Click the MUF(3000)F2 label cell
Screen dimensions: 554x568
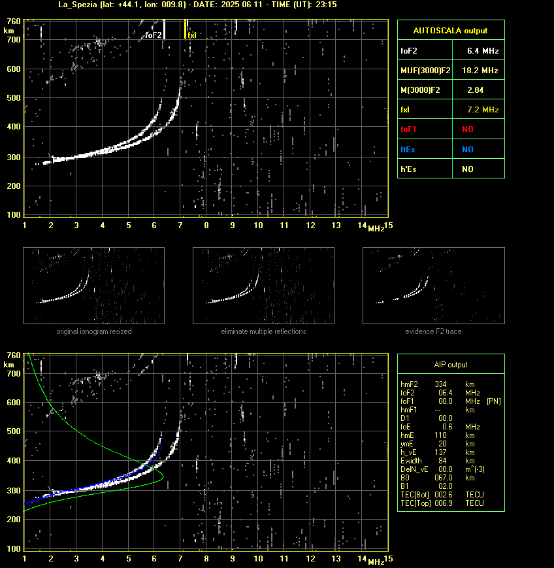425,71
